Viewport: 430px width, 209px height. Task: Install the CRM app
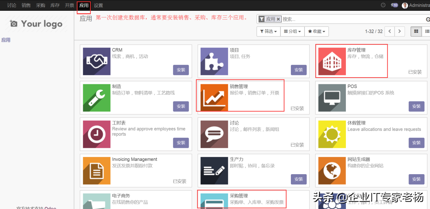[181, 70]
